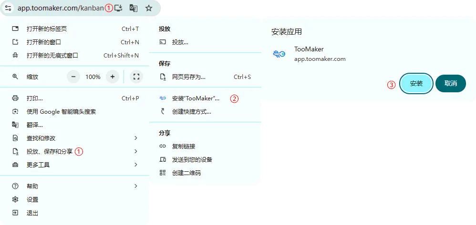Click the toolbox icon beside 更多工具

(15, 165)
